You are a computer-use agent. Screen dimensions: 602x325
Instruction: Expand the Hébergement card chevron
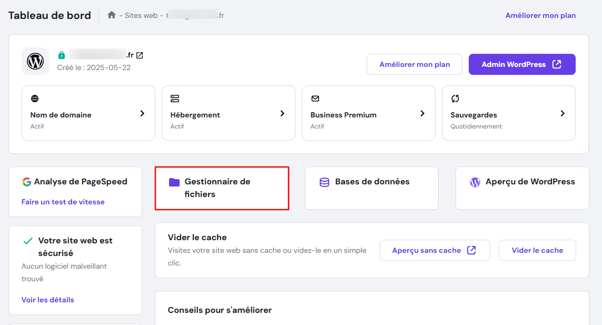click(282, 113)
